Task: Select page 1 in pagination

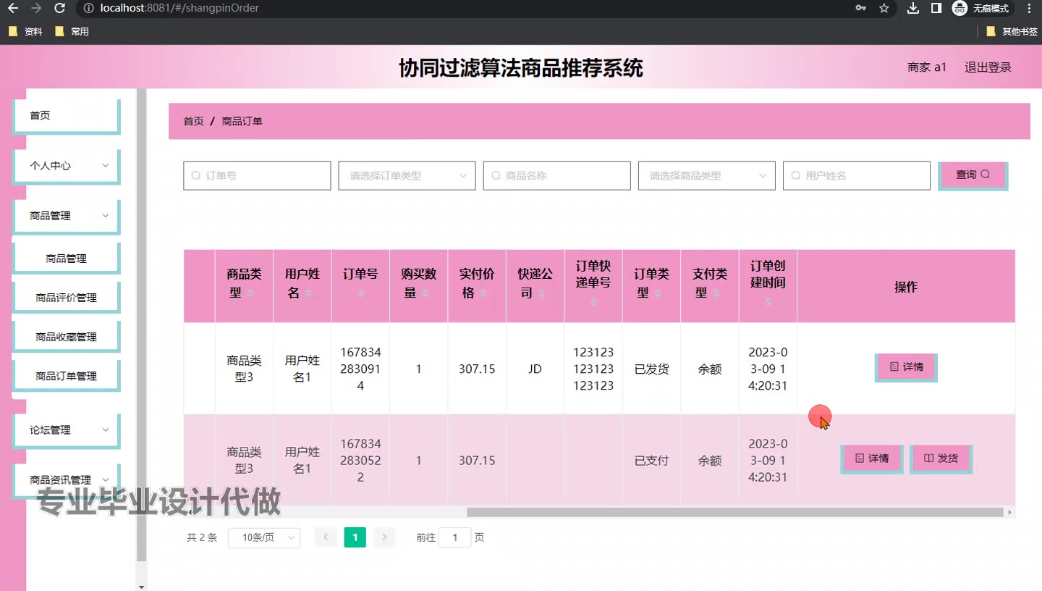Action: [x=355, y=537]
